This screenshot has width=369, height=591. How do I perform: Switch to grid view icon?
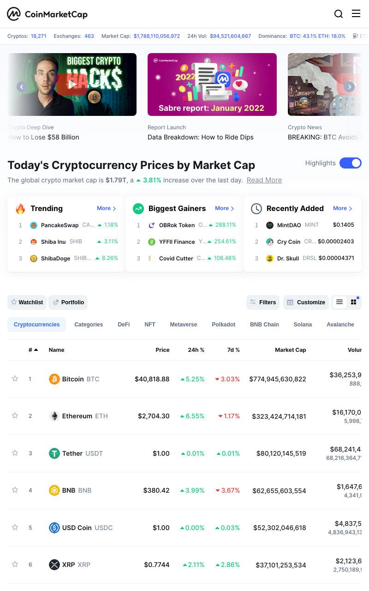[x=354, y=302]
